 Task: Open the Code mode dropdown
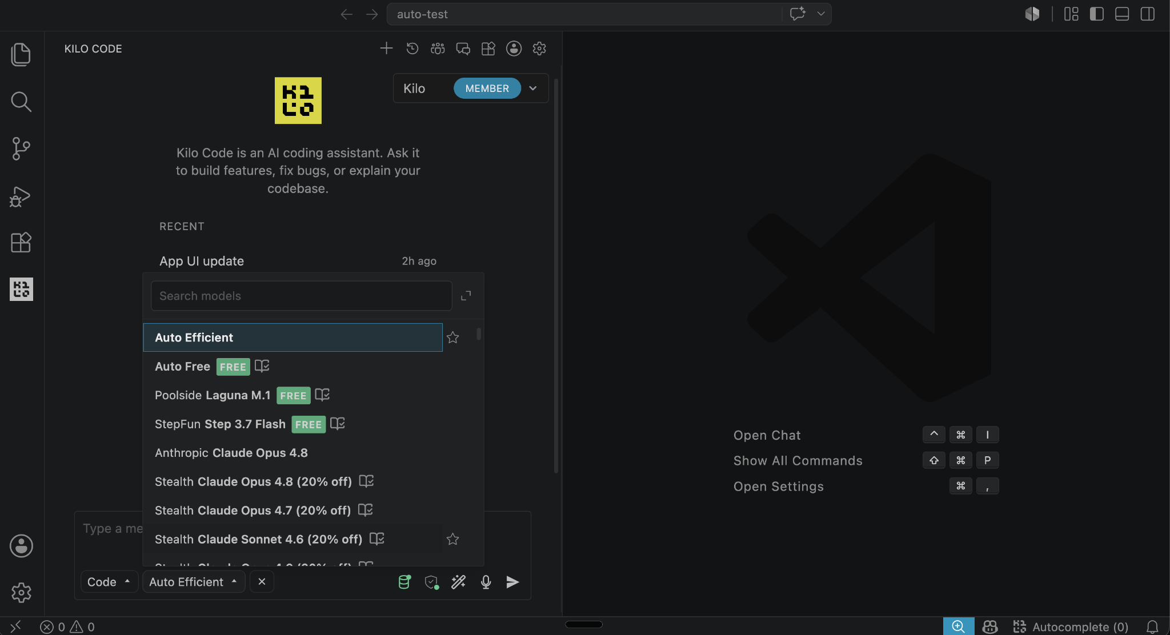coord(109,582)
